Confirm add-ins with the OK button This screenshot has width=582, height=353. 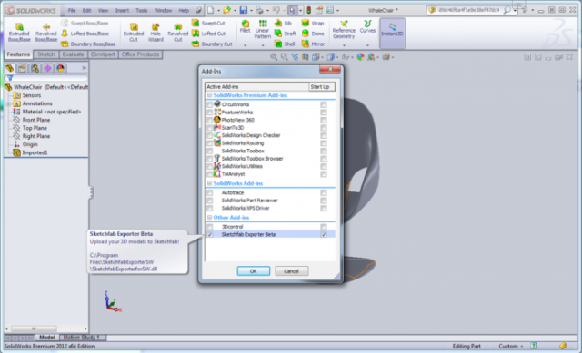coord(254,271)
